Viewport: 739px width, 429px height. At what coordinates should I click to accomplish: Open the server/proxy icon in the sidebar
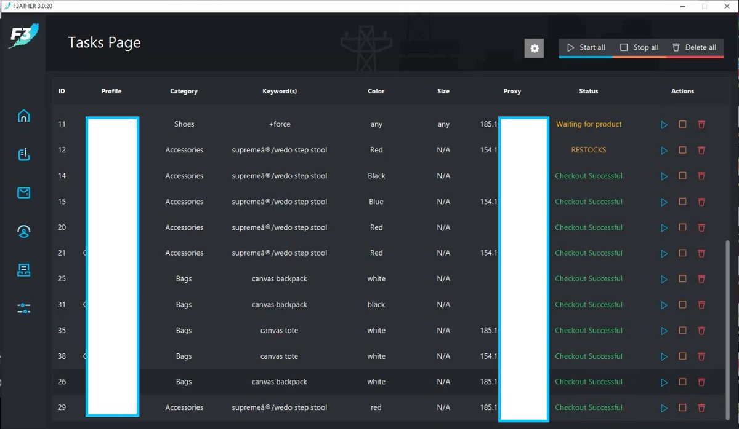pos(23,270)
